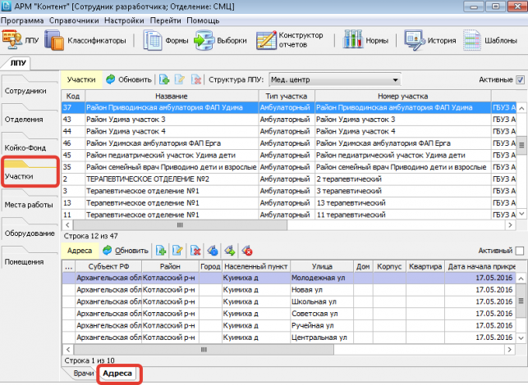Open the Структура ЛПУ dropdown
528x385 pixels.
click(x=335, y=80)
